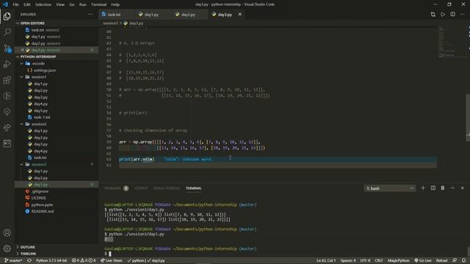Click the Live Share status bar item

(111, 260)
